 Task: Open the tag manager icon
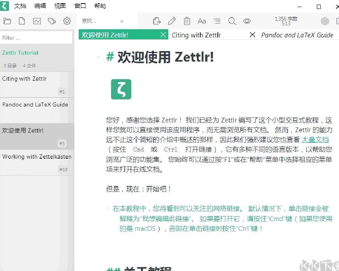[52, 21]
